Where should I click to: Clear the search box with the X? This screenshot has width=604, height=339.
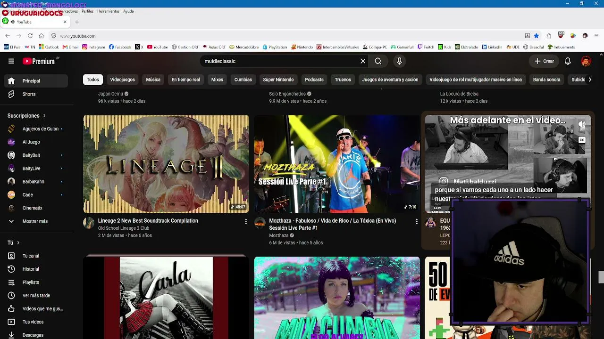coord(363,61)
